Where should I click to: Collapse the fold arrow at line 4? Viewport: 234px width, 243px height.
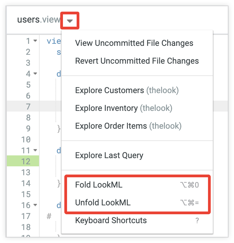pyautogui.click(x=36, y=74)
